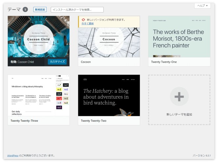Click the Twenty Twenty-Two theme name
Viewport: 218px width, 163px height.
[x=94, y=121]
